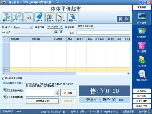The height and width of the screenshot is (114, 152).
Task: Click the table scrollbar left arrow
Action: point(4,74)
